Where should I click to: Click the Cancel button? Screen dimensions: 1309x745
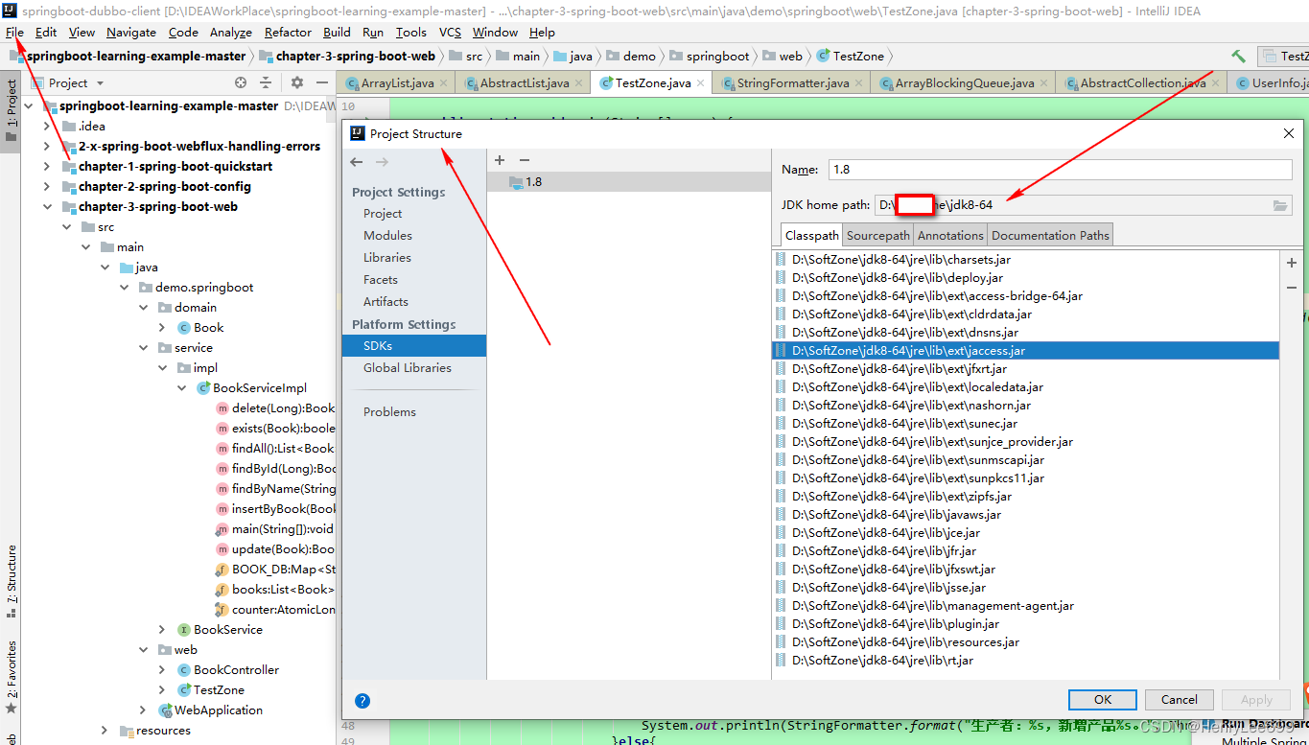(1180, 700)
